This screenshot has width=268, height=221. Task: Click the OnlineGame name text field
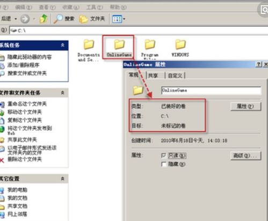(x=211, y=91)
